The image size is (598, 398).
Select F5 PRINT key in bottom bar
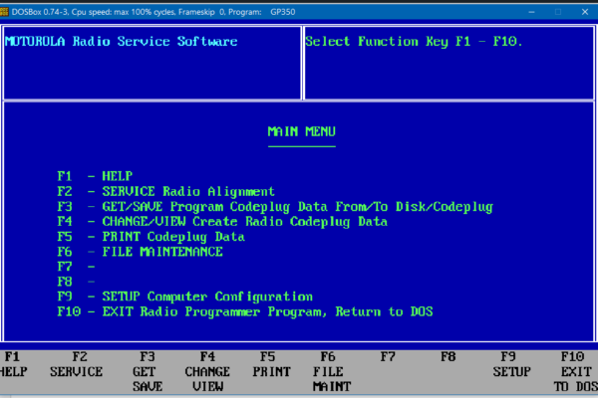pos(271,364)
